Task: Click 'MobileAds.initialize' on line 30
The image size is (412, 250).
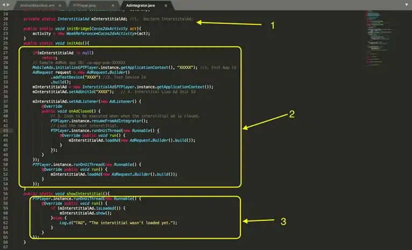Action: click(x=55, y=68)
